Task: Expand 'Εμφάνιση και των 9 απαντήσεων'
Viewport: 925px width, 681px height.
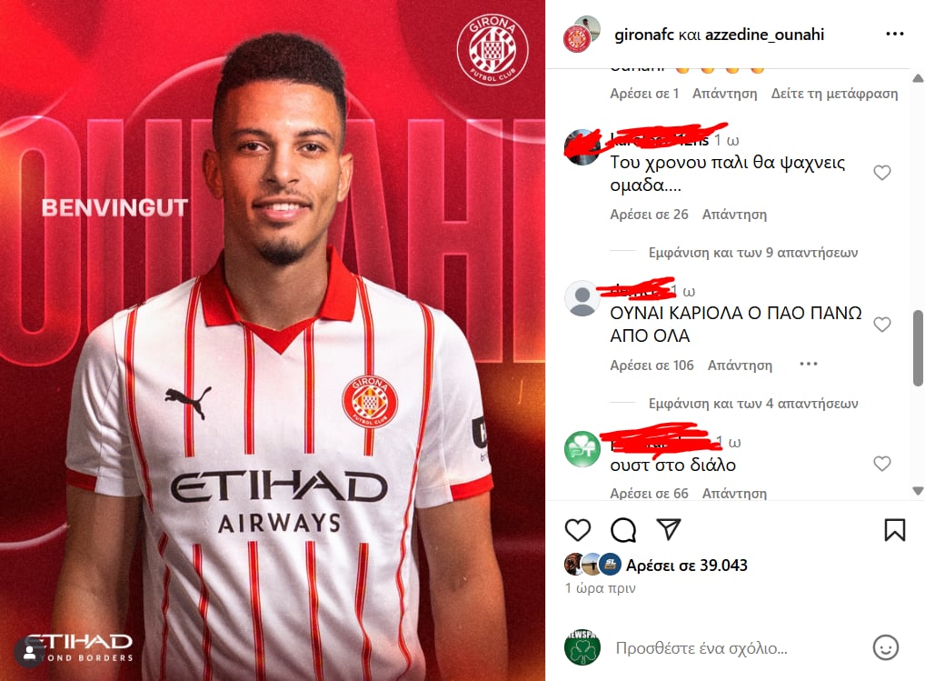Action: click(752, 253)
